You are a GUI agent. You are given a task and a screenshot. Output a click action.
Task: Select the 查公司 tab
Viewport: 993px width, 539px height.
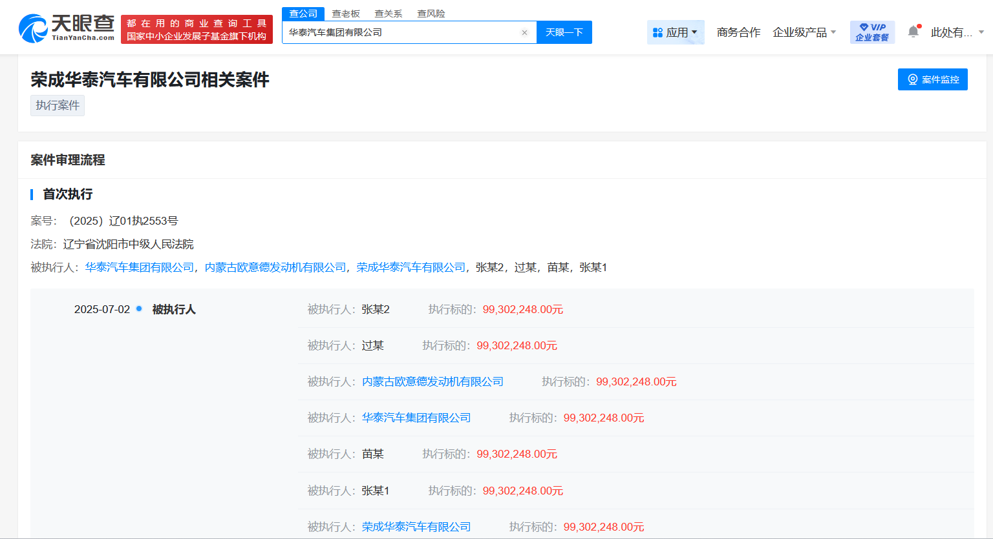click(x=303, y=14)
